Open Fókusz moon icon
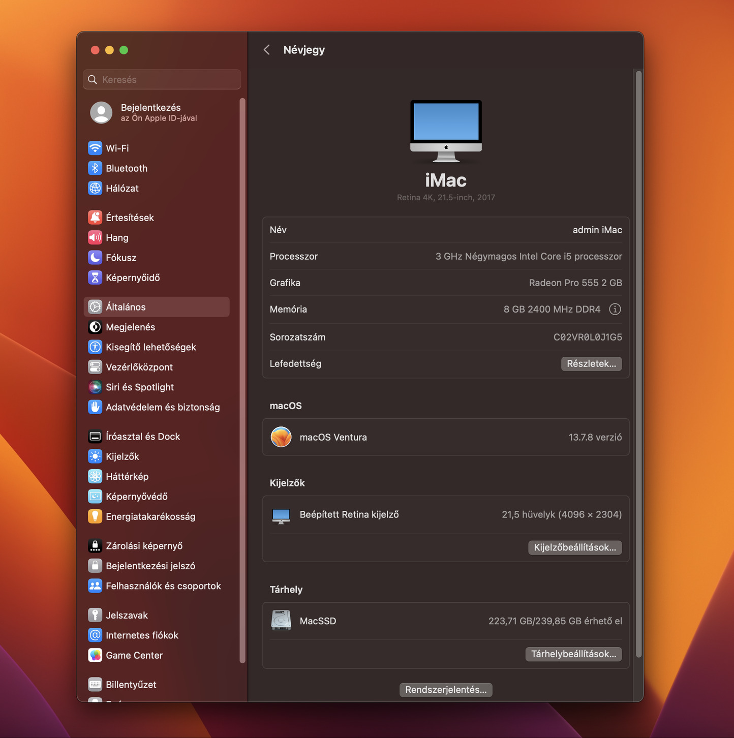 coord(95,258)
